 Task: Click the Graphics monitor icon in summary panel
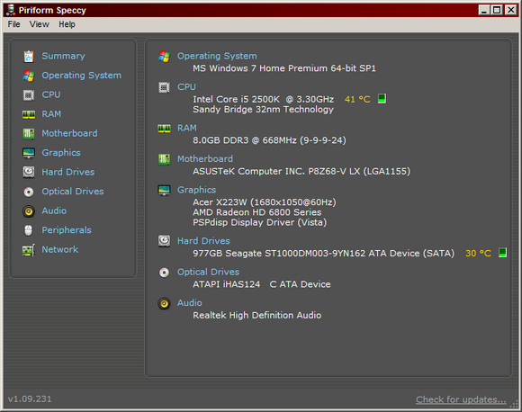164,191
